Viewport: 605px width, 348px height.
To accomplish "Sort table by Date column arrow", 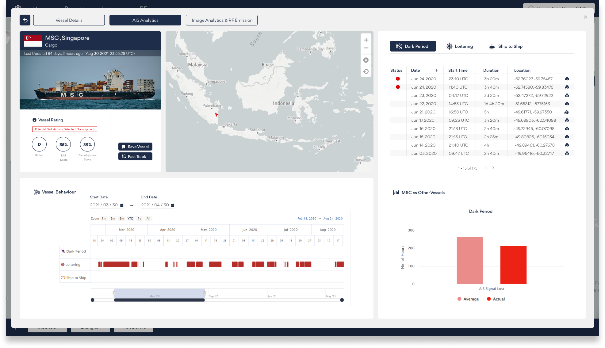I will (436, 71).
